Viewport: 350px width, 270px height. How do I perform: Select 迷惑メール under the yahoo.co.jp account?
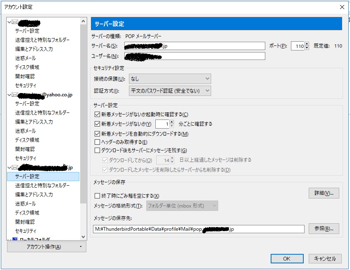click(26, 131)
